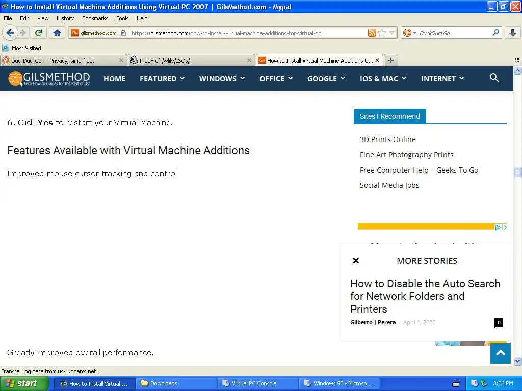Open the Social Media Jobs link
Screen dimensions: 522x391
tap(389, 185)
